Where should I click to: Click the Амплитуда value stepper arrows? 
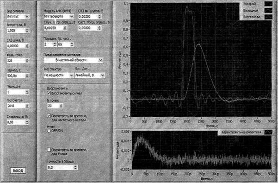pyautogui.click(x=27, y=31)
